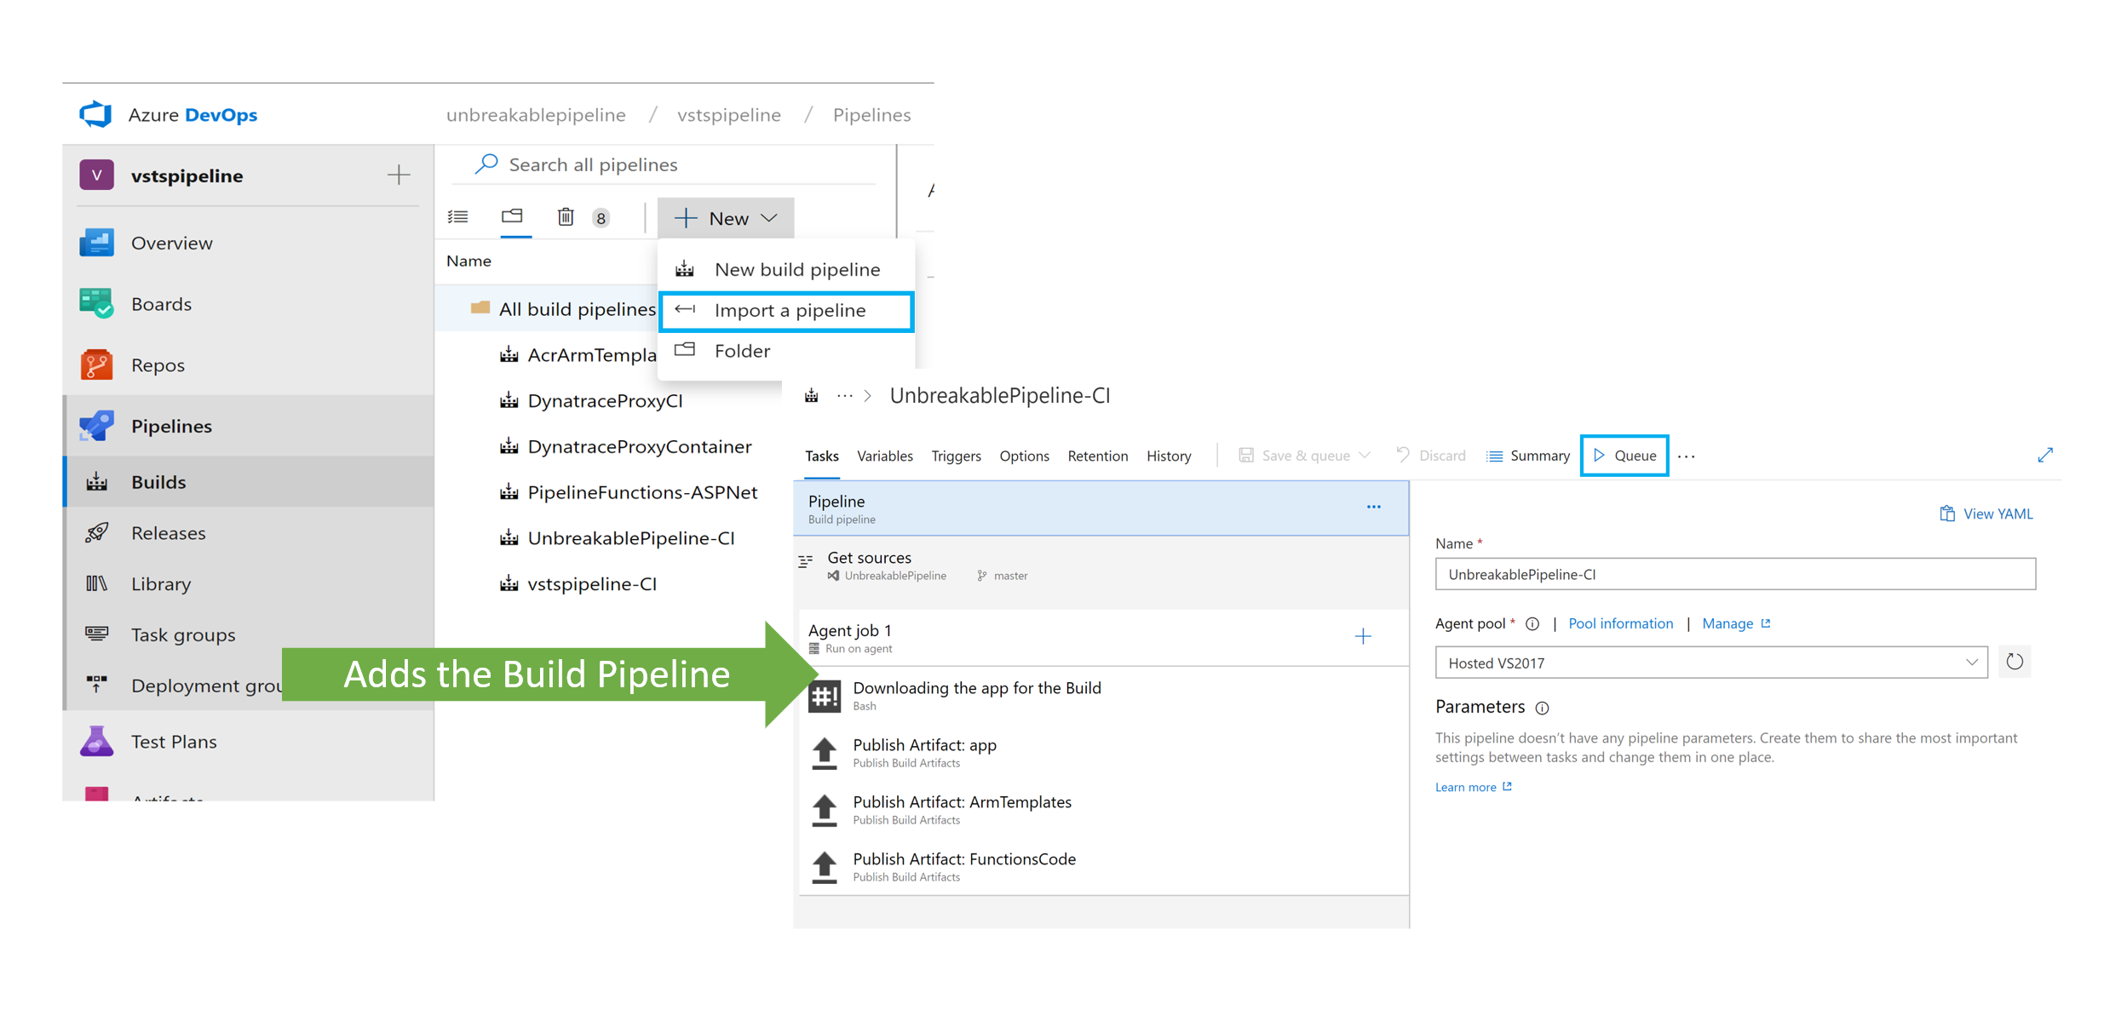Screen dimensions: 2127x1033
Task: Refresh the agent pool list
Action: click(2015, 662)
